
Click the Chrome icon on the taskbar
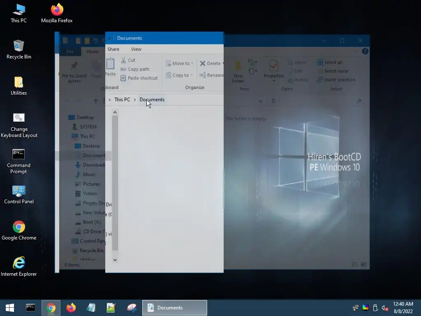[x=51, y=308]
